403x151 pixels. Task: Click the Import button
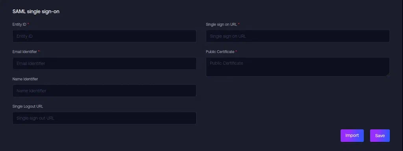click(352, 136)
